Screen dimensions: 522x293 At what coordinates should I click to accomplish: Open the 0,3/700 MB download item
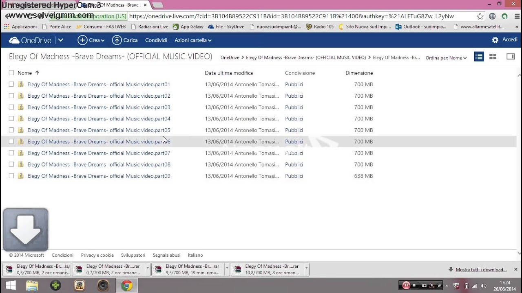coord(36,269)
